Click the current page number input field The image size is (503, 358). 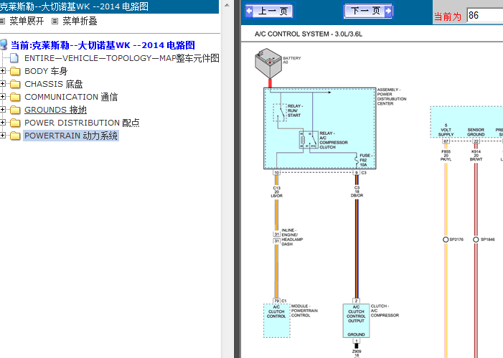pyautogui.click(x=485, y=15)
